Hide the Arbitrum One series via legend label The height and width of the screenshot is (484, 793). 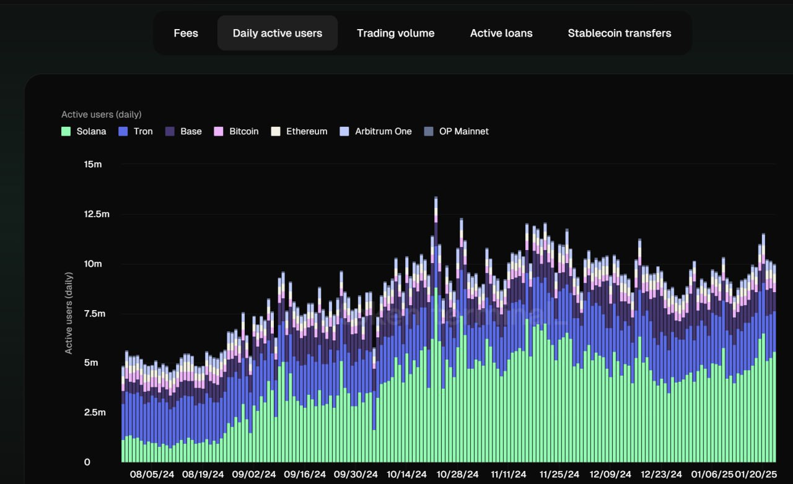[x=383, y=131]
